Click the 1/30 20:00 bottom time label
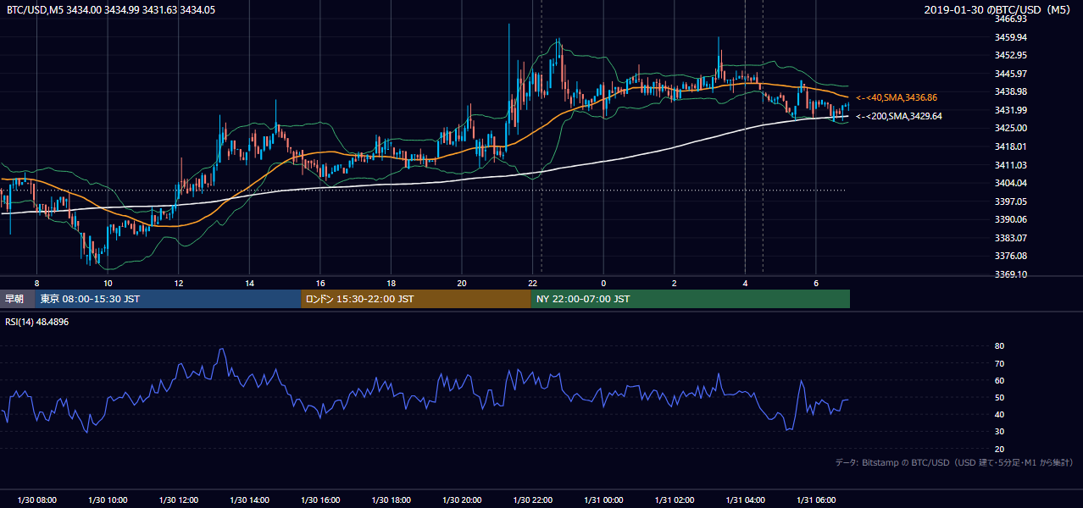This screenshot has width=1083, height=508. pos(462,500)
